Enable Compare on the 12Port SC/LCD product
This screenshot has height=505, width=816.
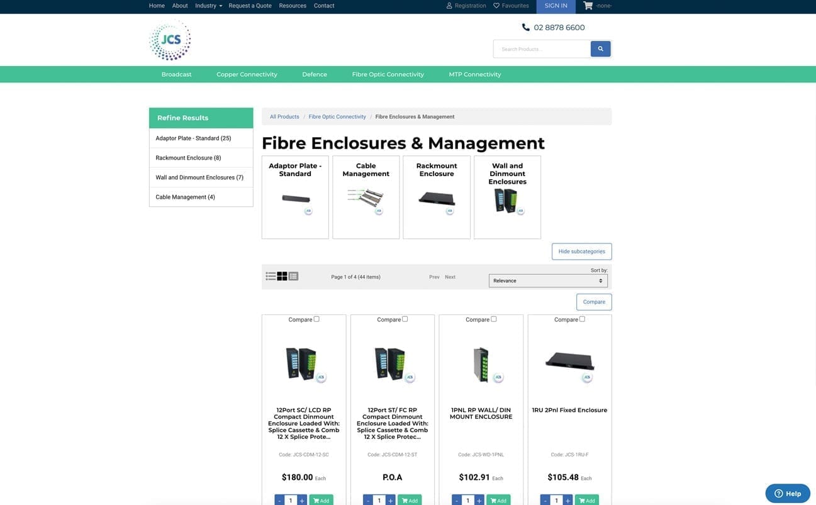[x=315, y=318]
